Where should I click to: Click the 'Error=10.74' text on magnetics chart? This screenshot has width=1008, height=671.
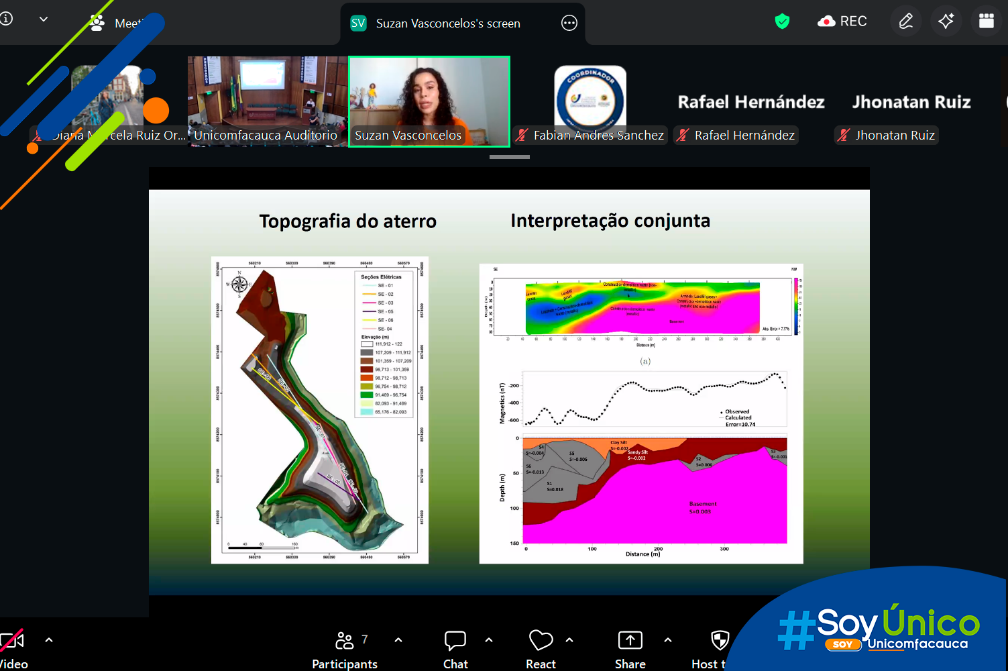point(740,424)
